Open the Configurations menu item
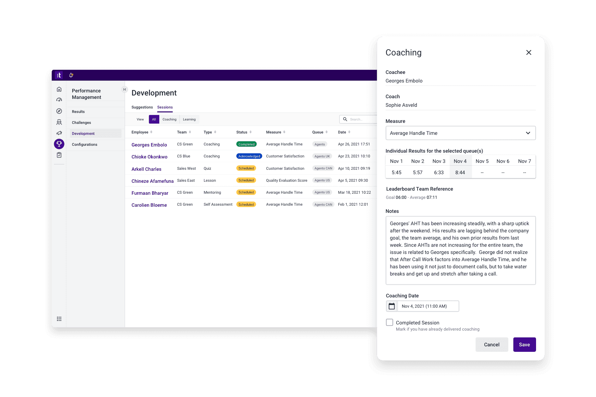 (84, 144)
